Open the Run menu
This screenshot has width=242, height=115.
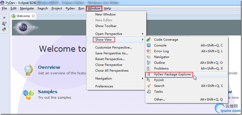[81, 8]
